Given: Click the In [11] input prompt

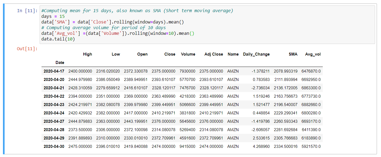Looking at the screenshot, I should [x=27, y=11].
